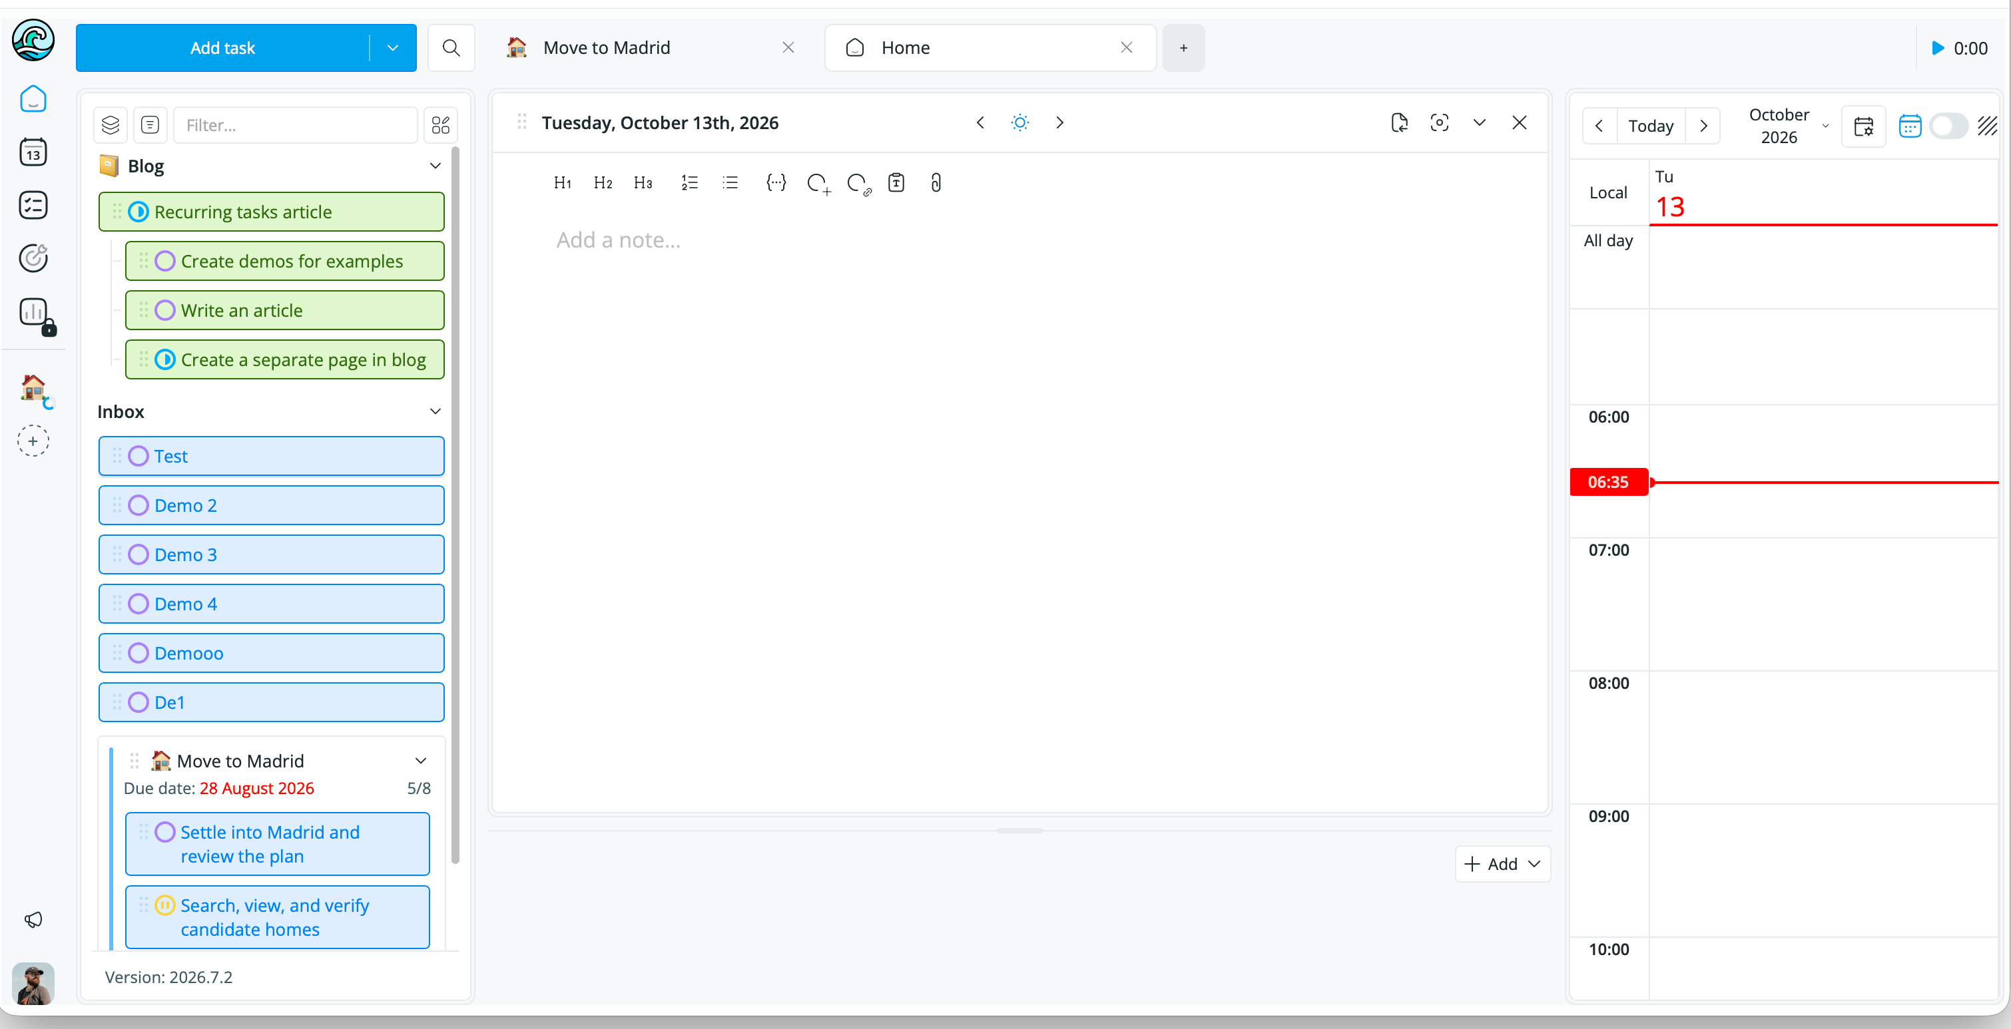Jump to Today in calendar
This screenshot has width=2011, height=1029.
tap(1650, 126)
